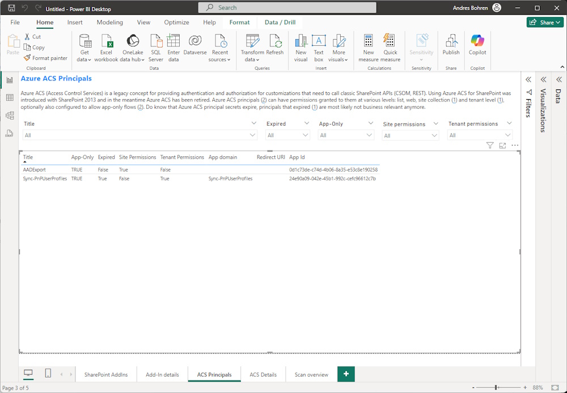Refresh the report data
The width and height of the screenshot is (567, 393).
click(x=275, y=45)
